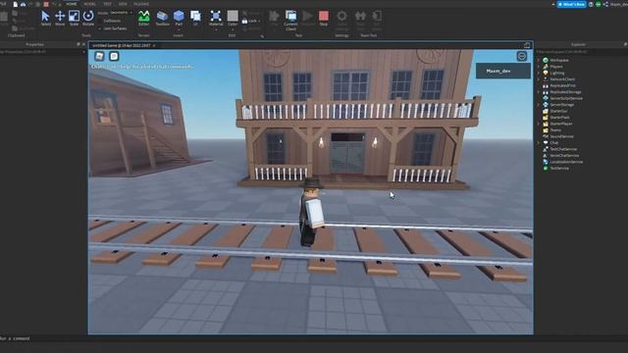Click the Explorer filter input field
Viewport: 628px width, 353px height.
(581, 52)
